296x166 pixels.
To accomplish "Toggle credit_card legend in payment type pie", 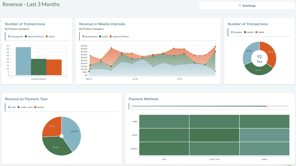I will pyautogui.click(x=25, y=107).
